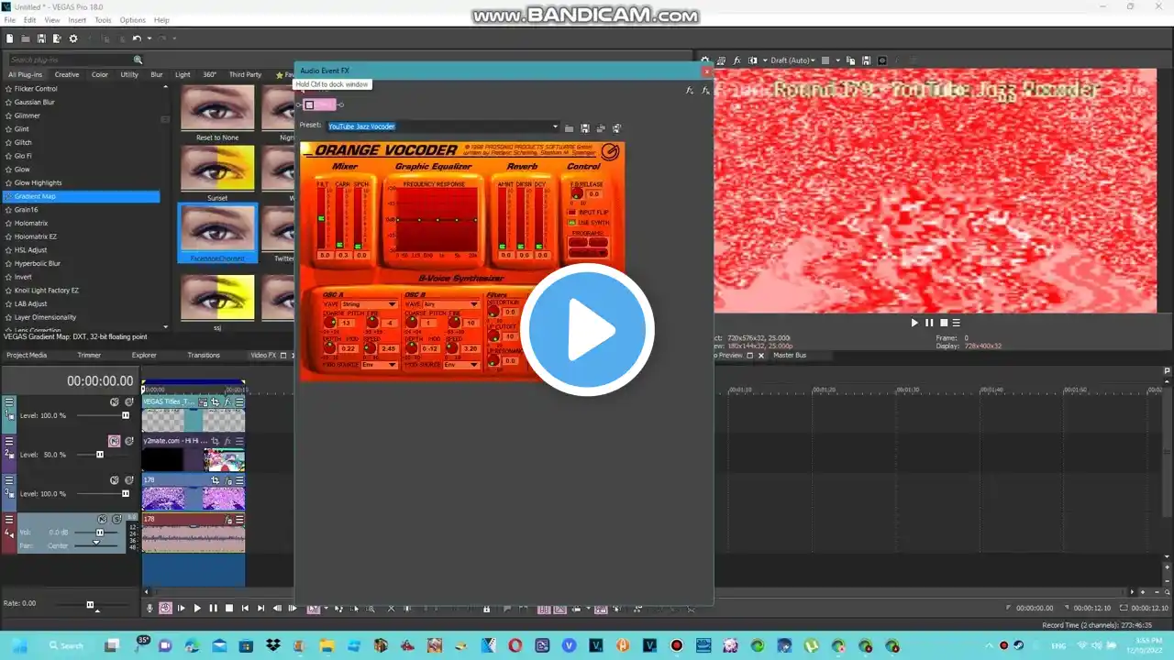1174x660 pixels.
Task: Mute video track 1
Action: pyautogui.click(x=115, y=401)
